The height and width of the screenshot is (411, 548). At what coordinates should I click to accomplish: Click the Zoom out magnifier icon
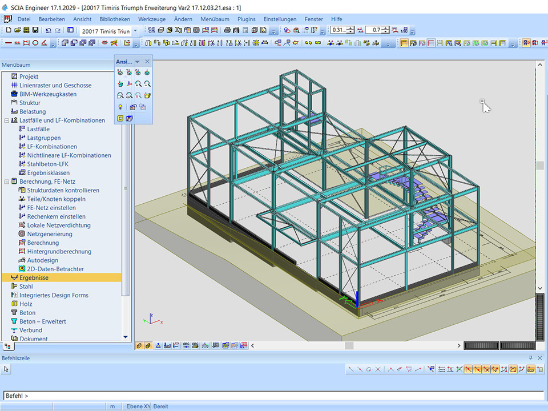coord(147,84)
